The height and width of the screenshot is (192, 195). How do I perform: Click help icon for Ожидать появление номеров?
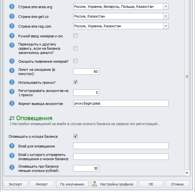[x=12, y=61]
